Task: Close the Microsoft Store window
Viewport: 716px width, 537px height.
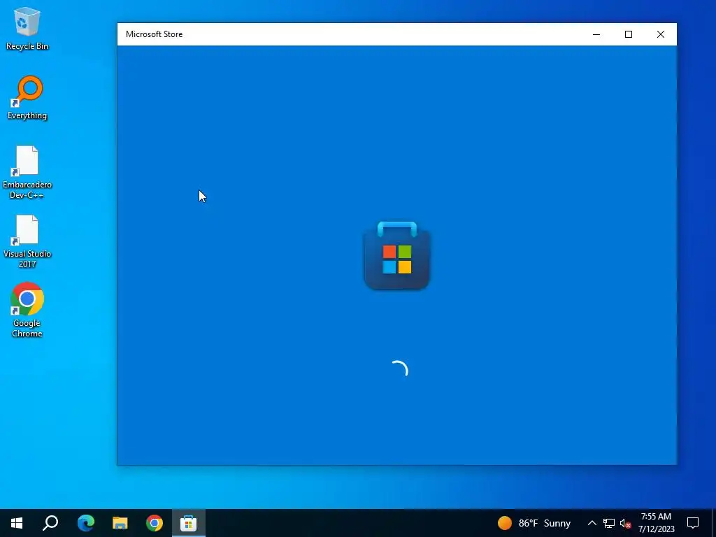Action: pos(660,34)
